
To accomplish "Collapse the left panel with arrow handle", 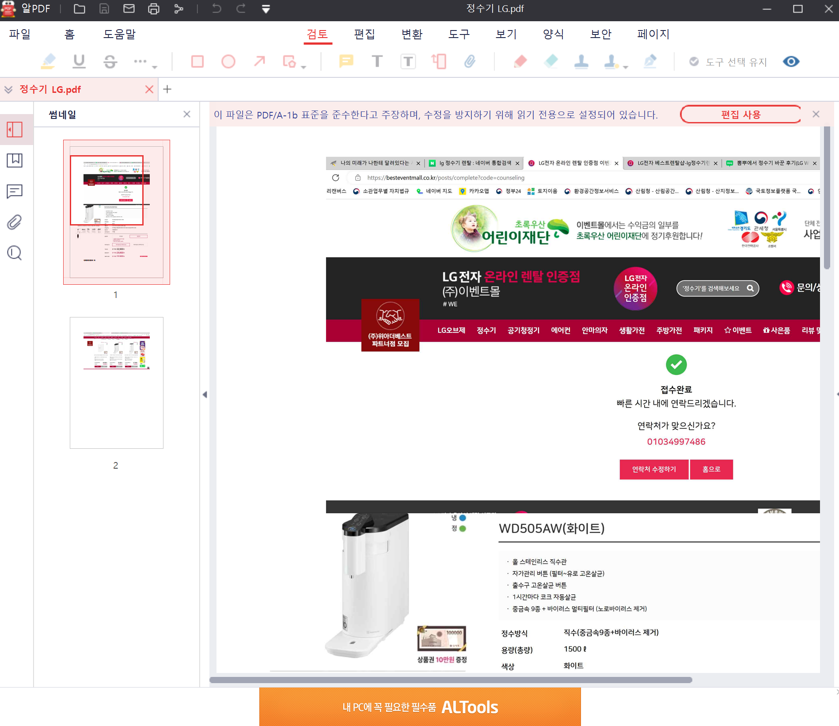I will [205, 394].
